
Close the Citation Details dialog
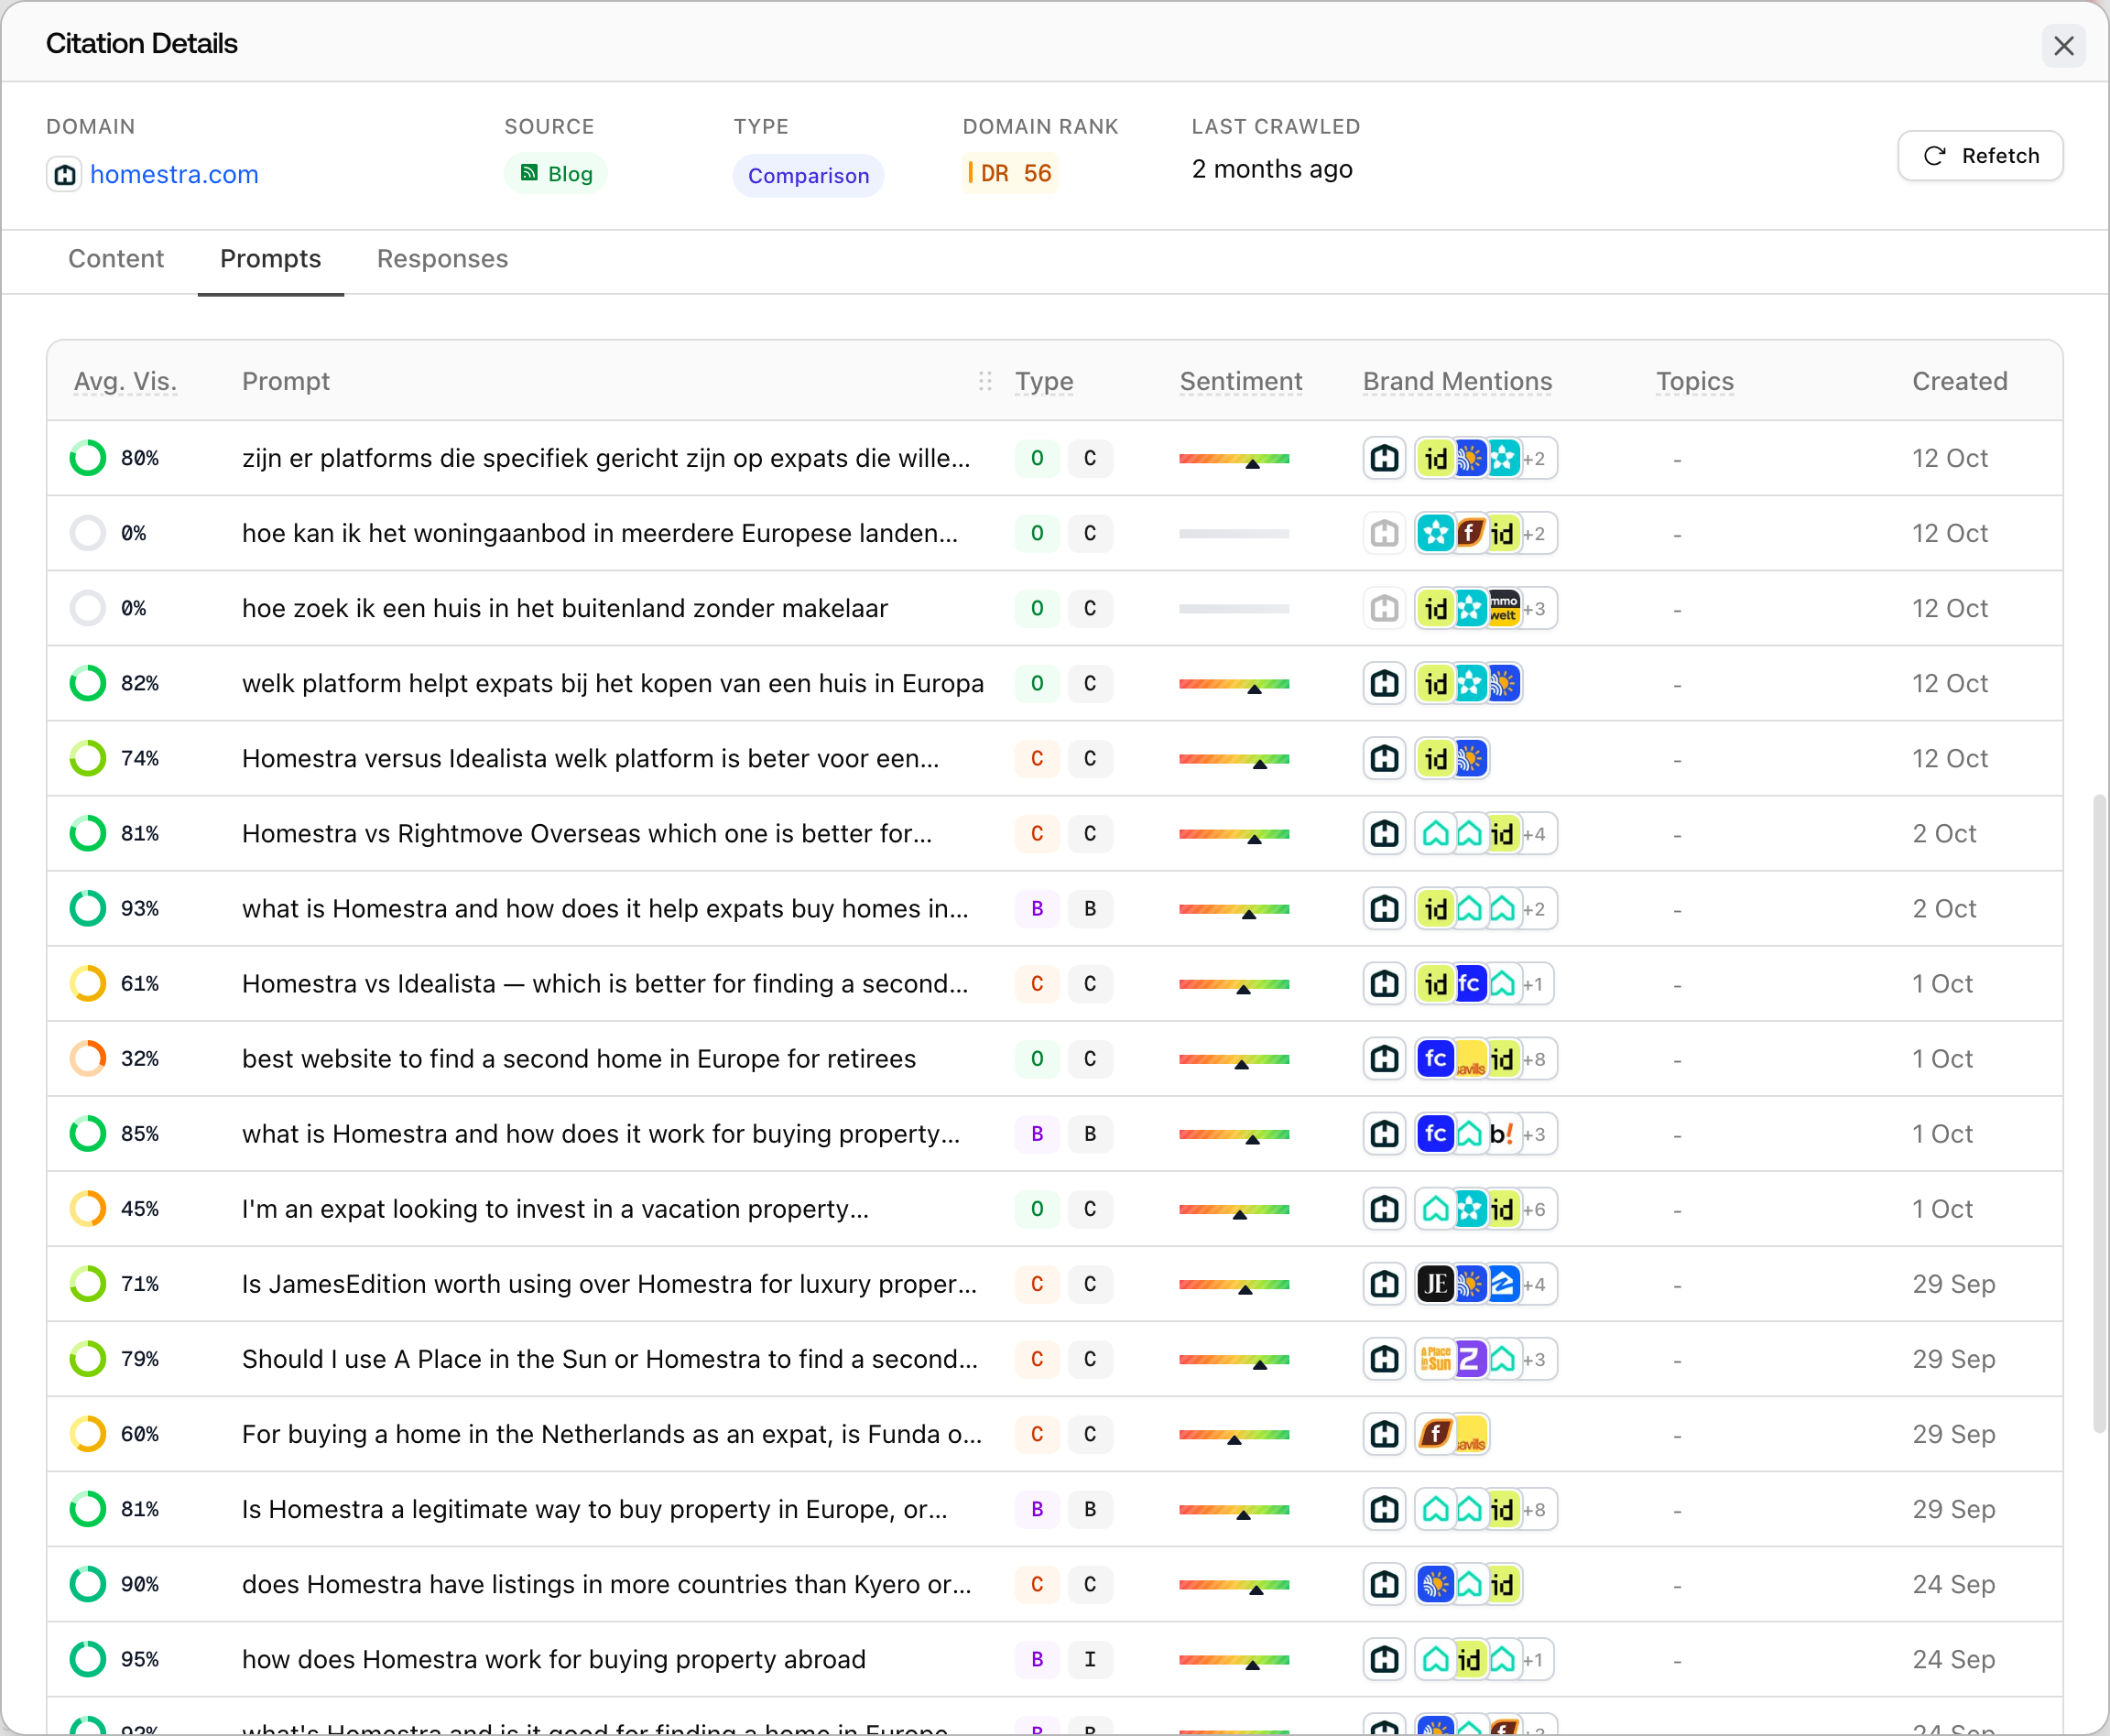pos(2063,46)
